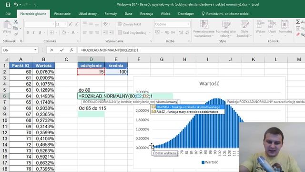Viewport: 305px width, 172px height.
Task: Click Formatowanie warunkowe button
Action: (x=203, y=29)
